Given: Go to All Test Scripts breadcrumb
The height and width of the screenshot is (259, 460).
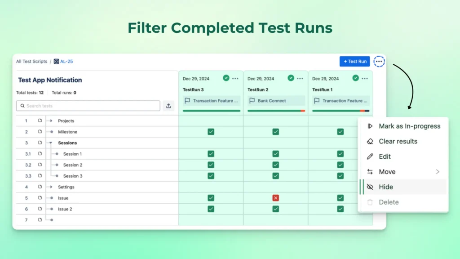Looking at the screenshot, I should [x=32, y=61].
